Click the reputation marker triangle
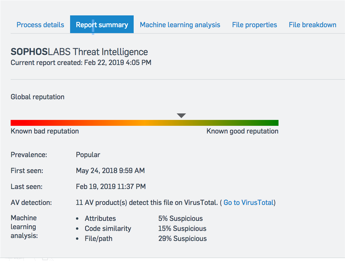Image resolution: width=345 pixels, height=261 pixels. pyautogui.click(x=181, y=115)
